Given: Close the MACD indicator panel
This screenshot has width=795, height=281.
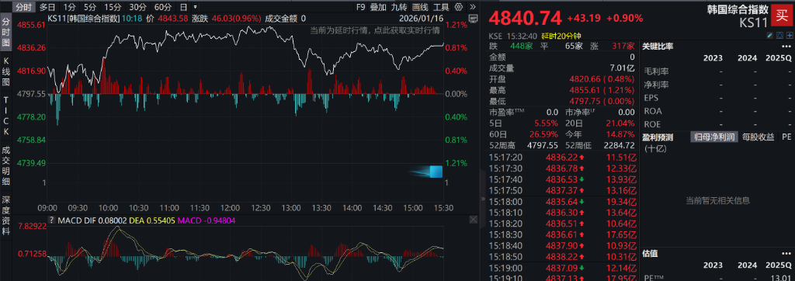Looking at the screenshot, I should [x=473, y=220].
